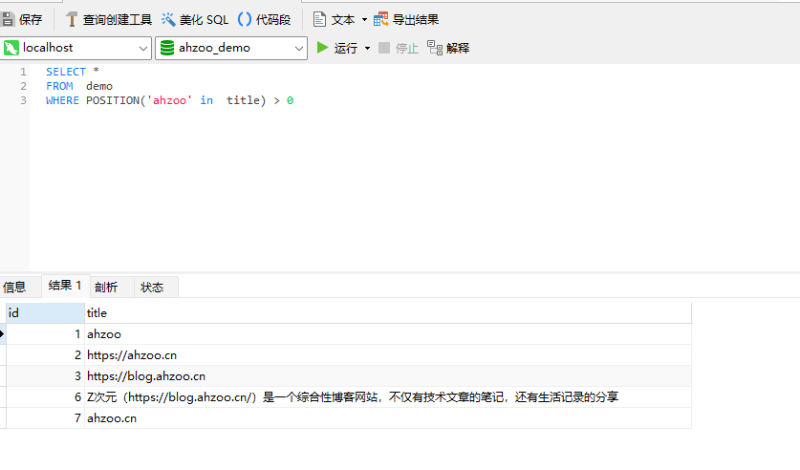
Task: Switch to the 状态 tab
Action: 152,287
